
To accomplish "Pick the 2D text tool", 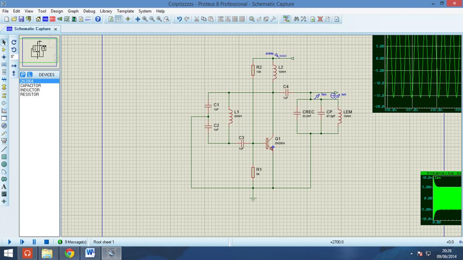I will [4, 187].
